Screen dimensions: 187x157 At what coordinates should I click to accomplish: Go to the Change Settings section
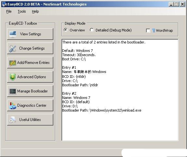tap(30, 48)
